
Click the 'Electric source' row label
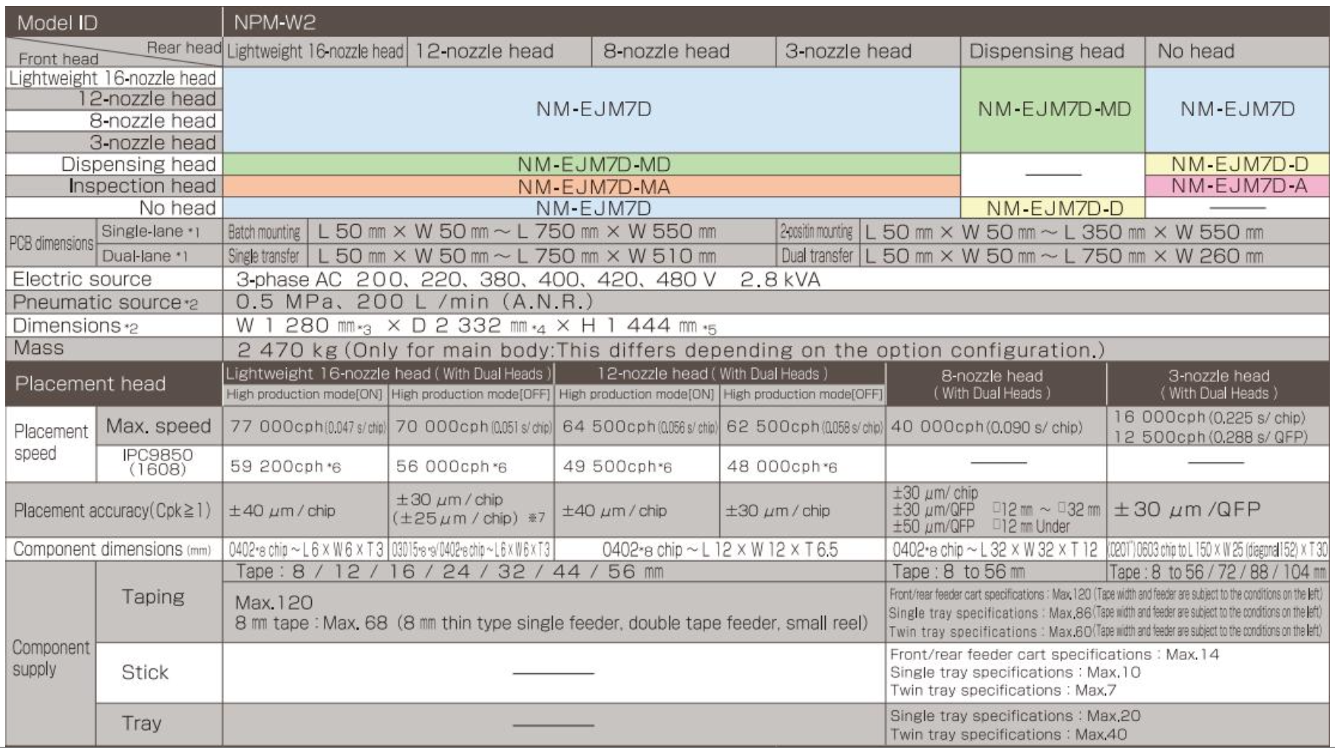pos(113,279)
